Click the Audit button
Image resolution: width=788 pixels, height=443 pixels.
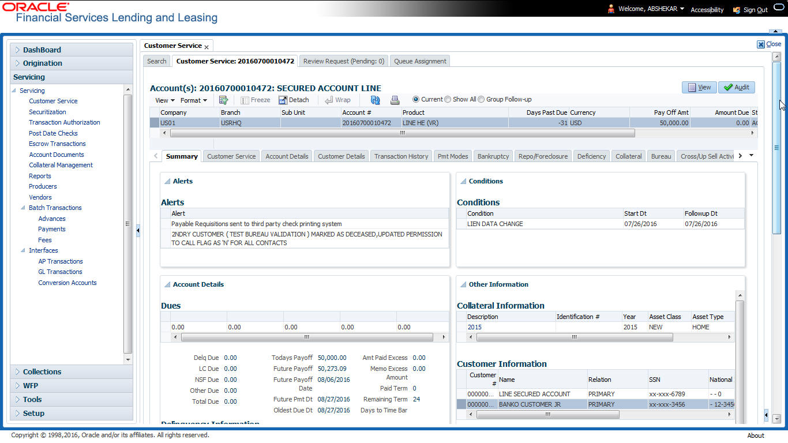coord(737,87)
